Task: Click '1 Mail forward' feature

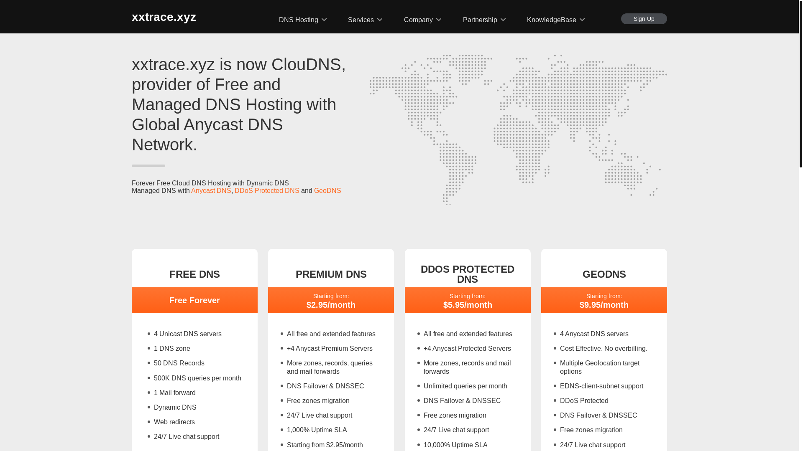Action: (174, 393)
